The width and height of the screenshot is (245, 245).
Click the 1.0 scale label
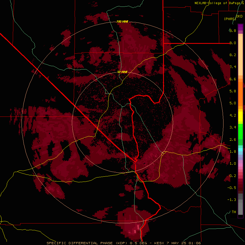point(233,164)
